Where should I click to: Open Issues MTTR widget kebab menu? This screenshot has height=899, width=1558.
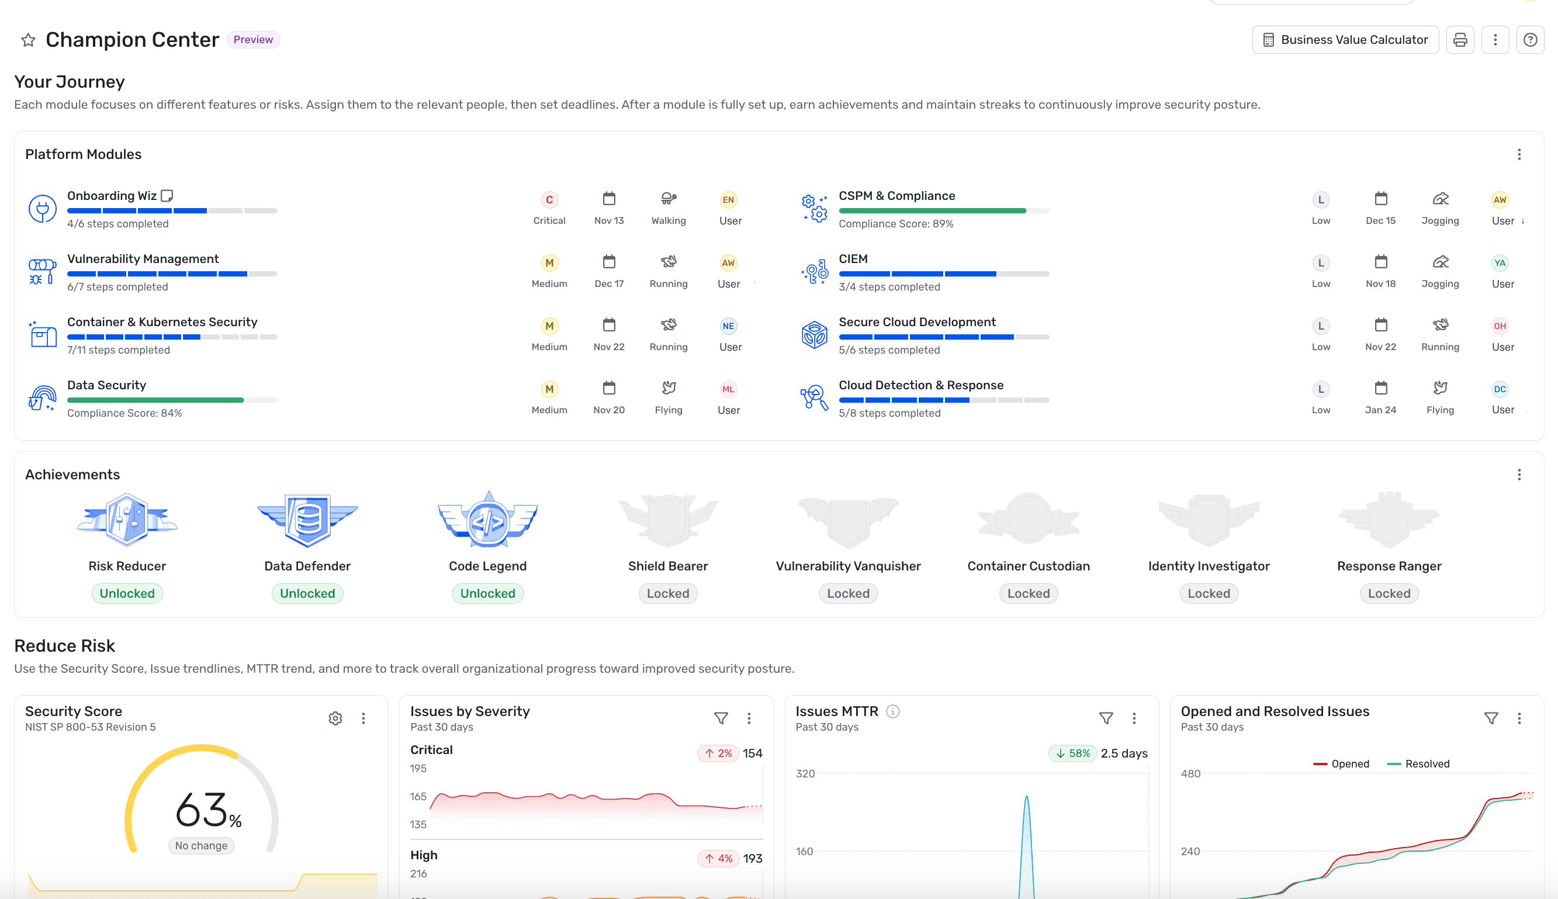coord(1134,718)
